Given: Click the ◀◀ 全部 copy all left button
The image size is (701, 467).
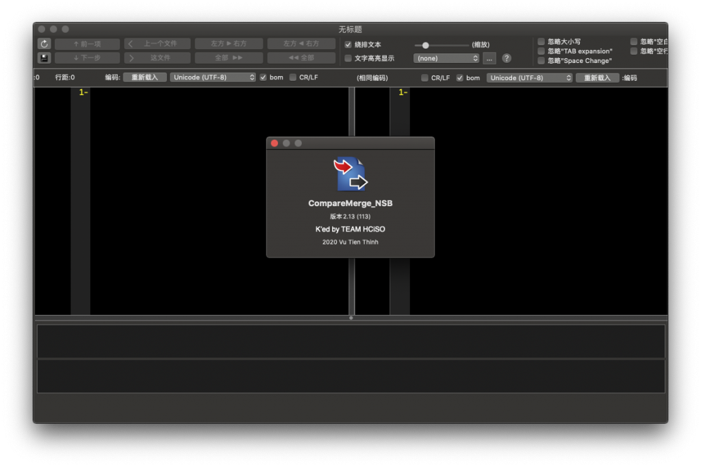Looking at the screenshot, I should (x=301, y=58).
